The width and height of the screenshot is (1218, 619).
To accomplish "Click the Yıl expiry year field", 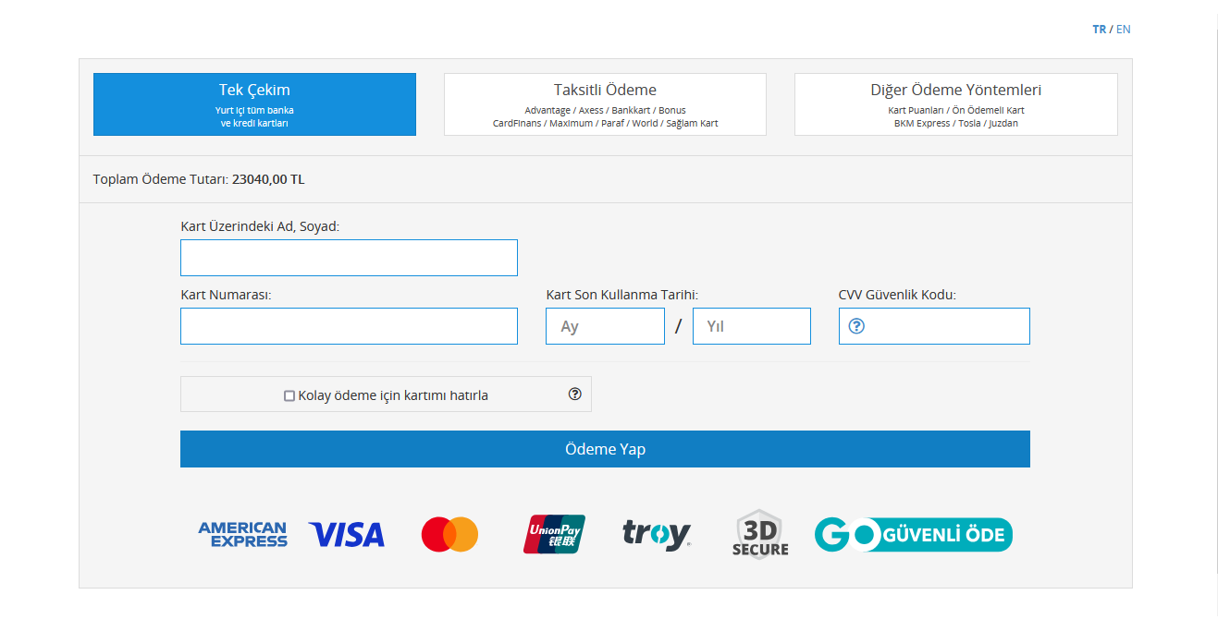I will coord(752,326).
